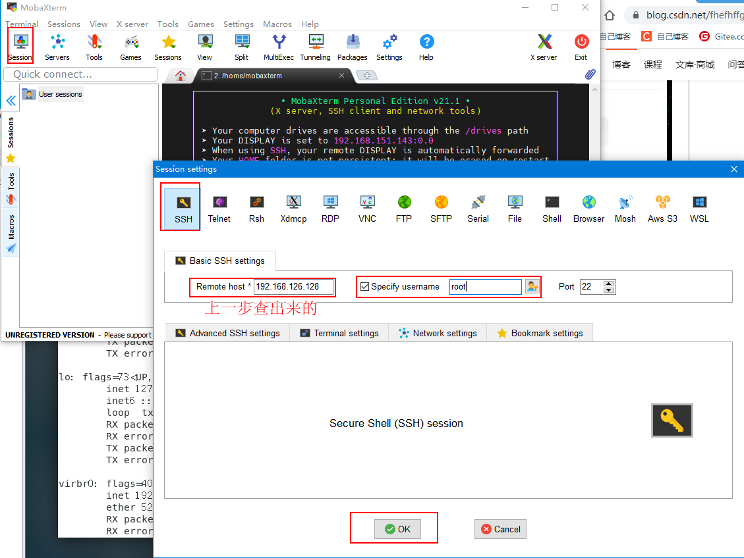
Task: Click the paperclip icon beside the tabs
Action: click(x=590, y=74)
